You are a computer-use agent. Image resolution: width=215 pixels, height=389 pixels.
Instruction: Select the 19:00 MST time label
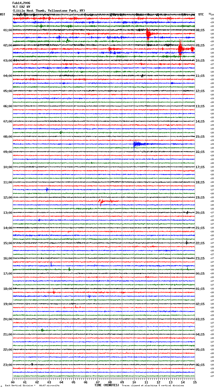8,304
